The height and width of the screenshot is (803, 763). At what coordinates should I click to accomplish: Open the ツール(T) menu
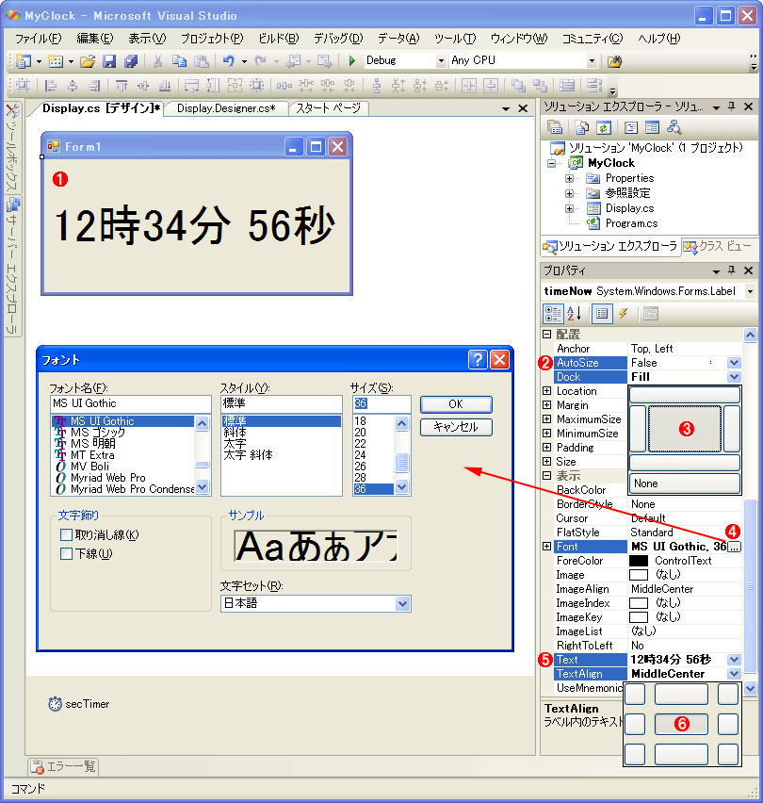point(455,39)
